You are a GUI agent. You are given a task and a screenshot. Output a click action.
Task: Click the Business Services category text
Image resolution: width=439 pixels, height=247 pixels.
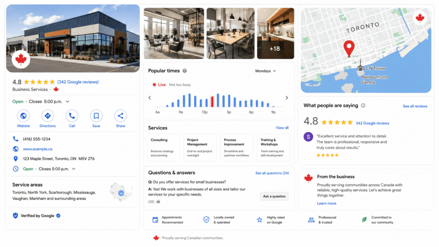coord(30,89)
